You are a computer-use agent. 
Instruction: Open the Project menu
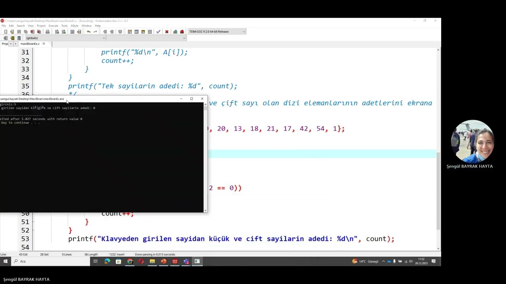pyautogui.click(x=41, y=26)
